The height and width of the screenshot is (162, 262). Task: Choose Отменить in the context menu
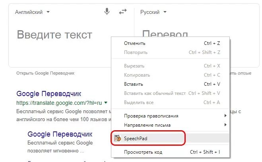point(171,43)
